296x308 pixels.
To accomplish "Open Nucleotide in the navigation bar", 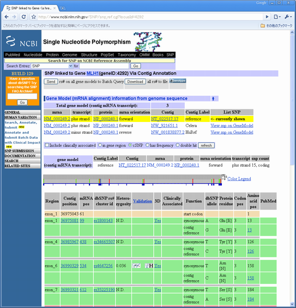I will (33, 55).
